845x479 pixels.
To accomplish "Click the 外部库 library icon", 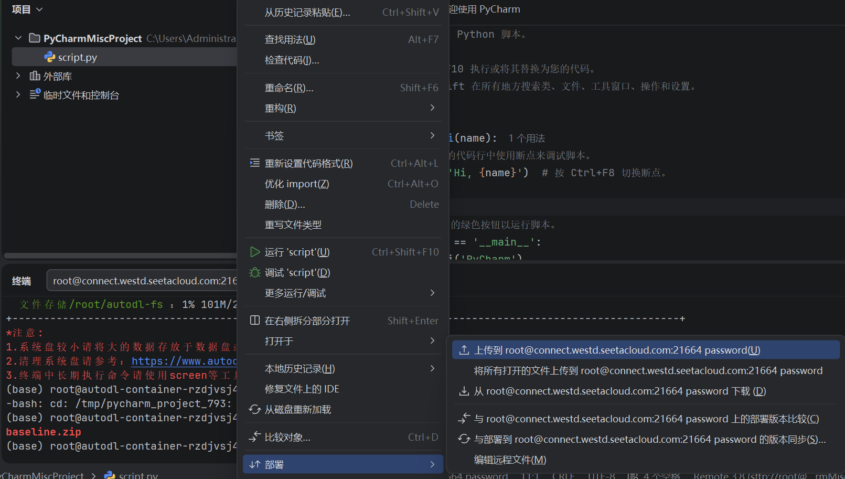I will coord(35,76).
